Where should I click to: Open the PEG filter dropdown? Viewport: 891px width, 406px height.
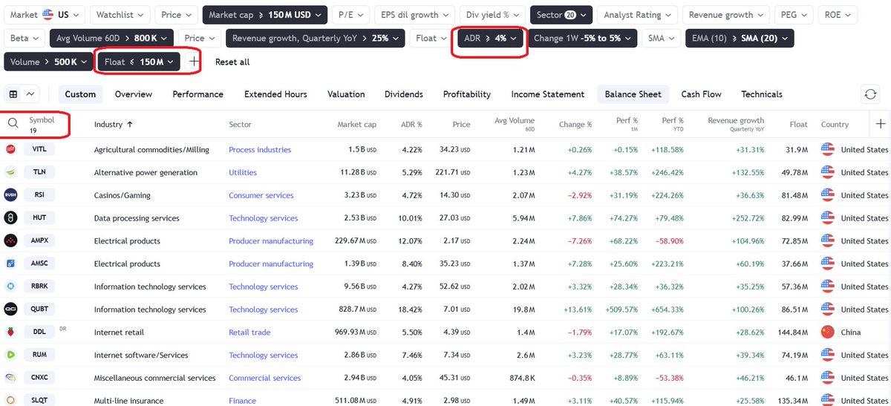tap(794, 14)
